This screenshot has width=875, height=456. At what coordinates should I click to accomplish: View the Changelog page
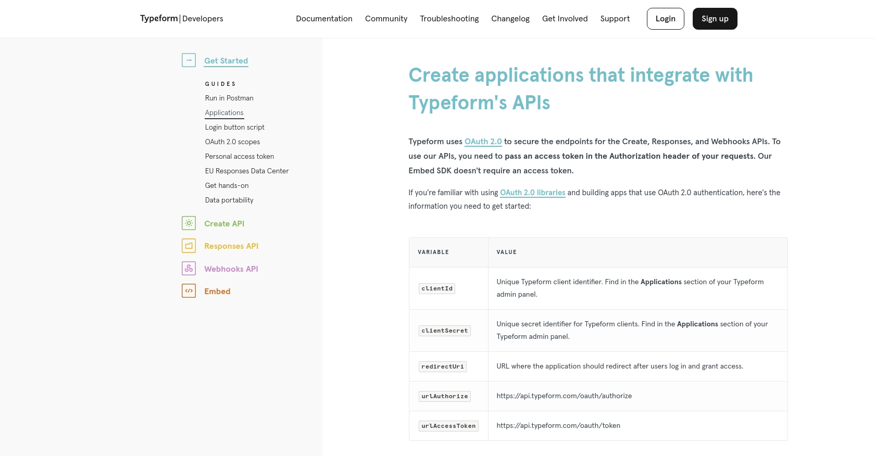[510, 19]
